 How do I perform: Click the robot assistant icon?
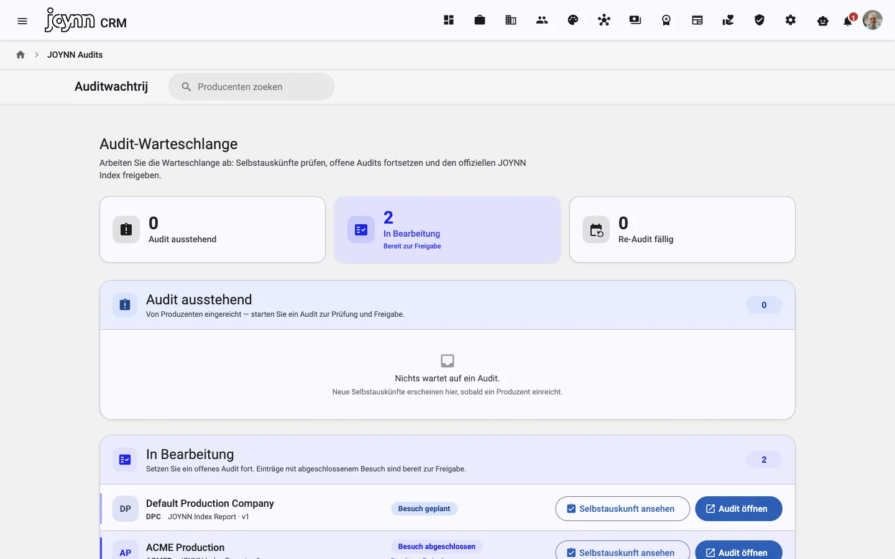point(823,21)
